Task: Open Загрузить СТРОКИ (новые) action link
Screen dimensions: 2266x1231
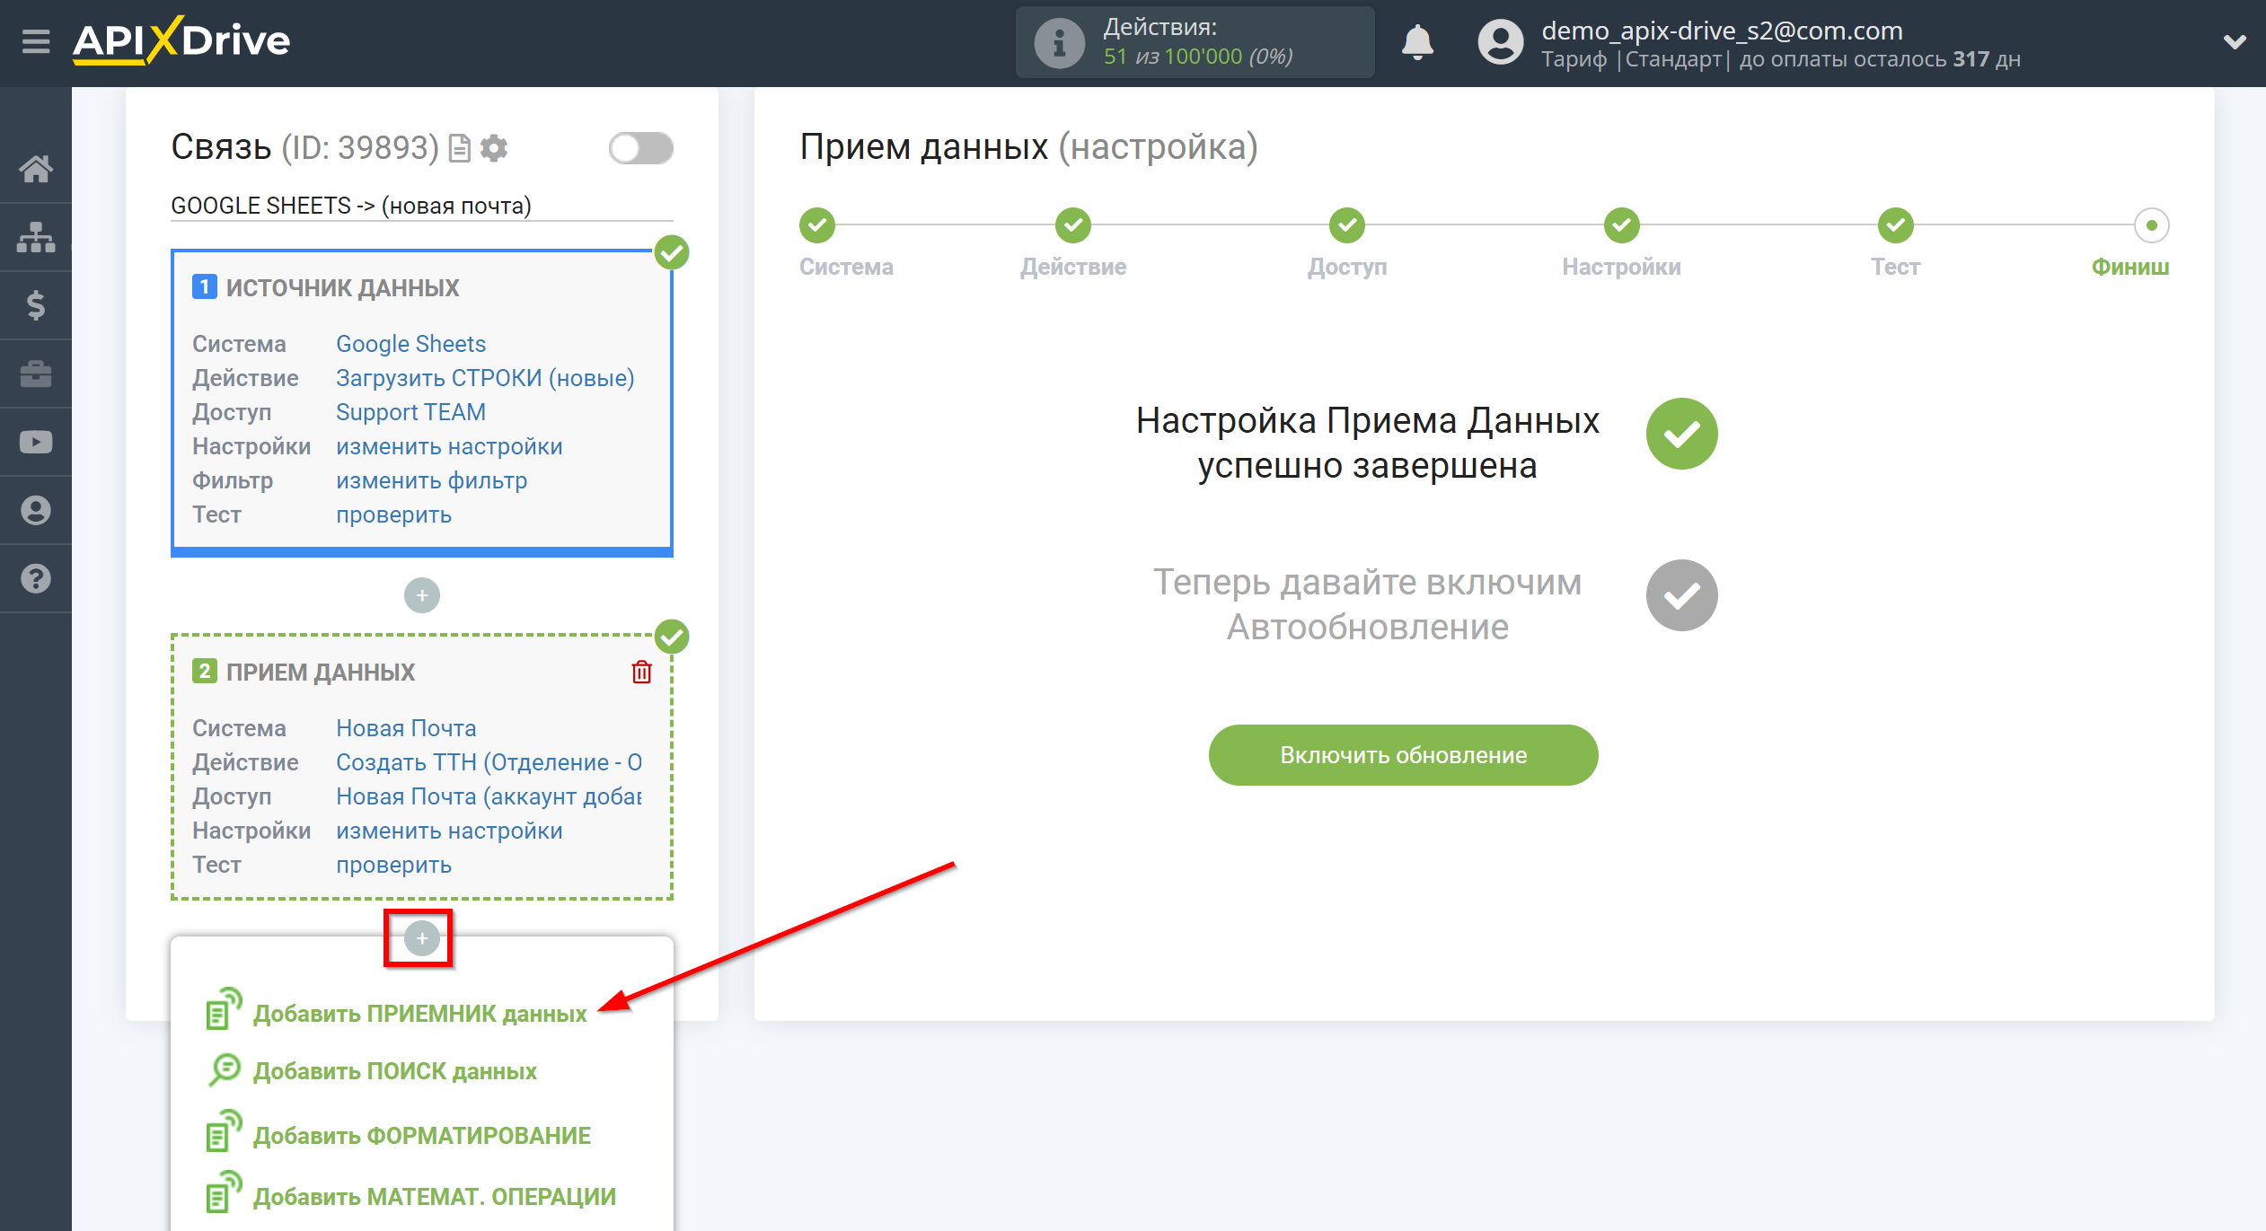Action: tap(485, 378)
